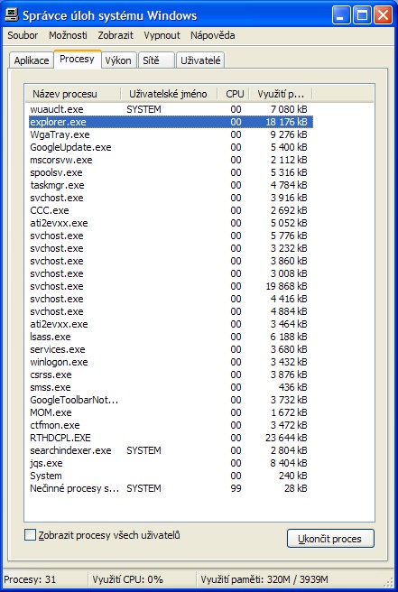Screen dimensions: 398x592
Task: Switch to the Výkon tab
Action: tap(118, 60)
